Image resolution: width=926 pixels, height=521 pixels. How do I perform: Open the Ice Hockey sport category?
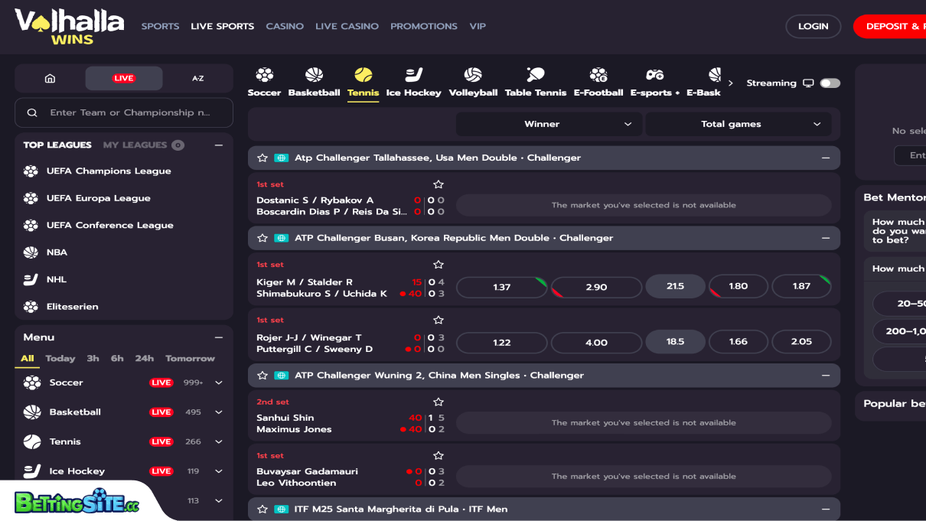point(413,80)
